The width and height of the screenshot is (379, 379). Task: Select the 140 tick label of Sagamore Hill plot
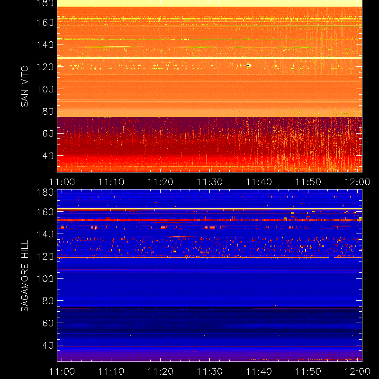tap(45, 234)
